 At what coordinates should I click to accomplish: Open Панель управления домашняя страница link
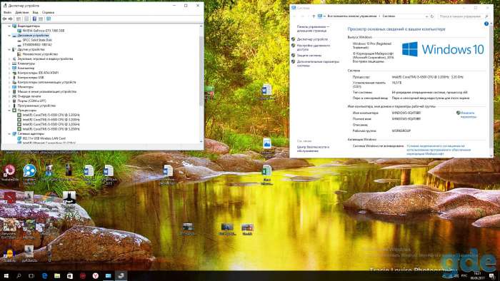click(313, 29)
